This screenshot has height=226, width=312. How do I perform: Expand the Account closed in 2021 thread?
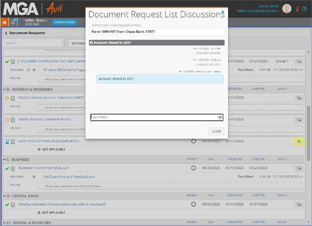coord(91,42)
